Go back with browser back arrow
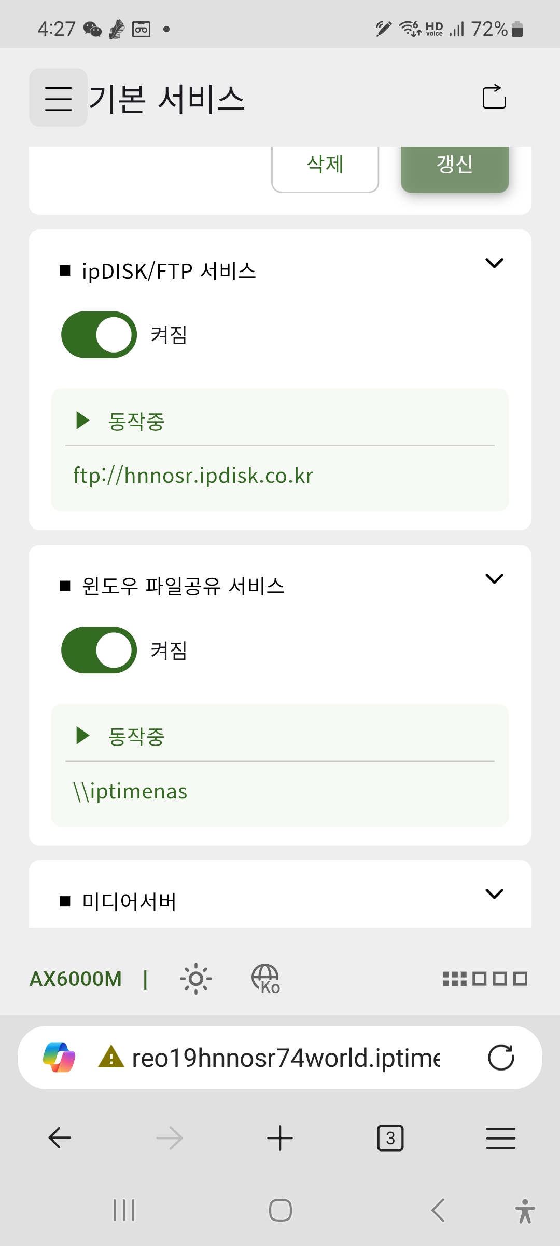The image size is (560, 1246). (x=60, y=1138)
